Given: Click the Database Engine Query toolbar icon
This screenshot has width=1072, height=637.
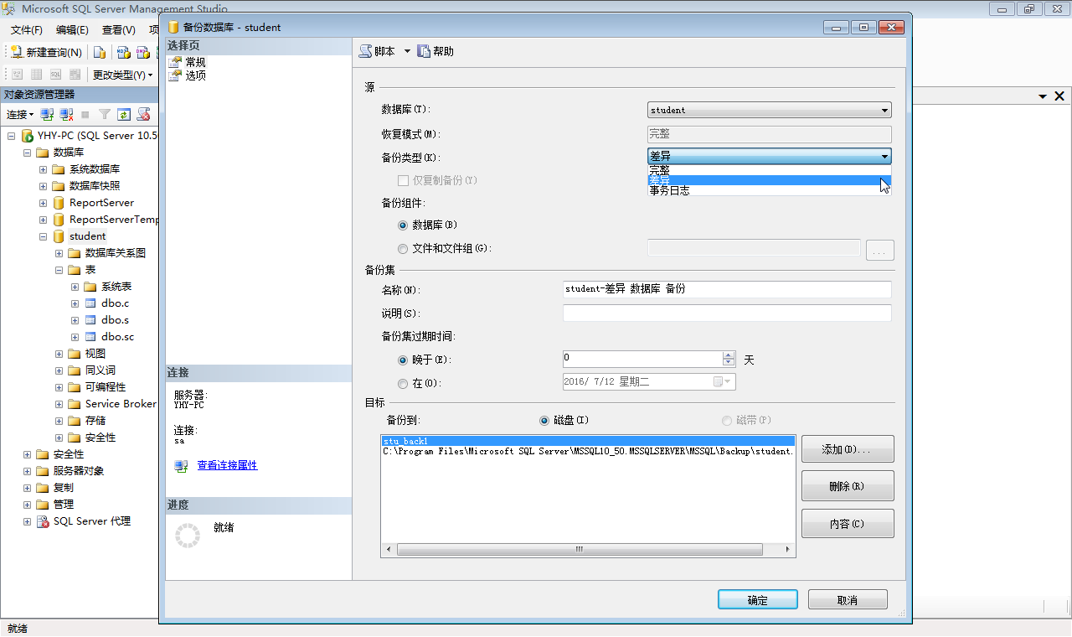Looking at the screenshot, I should [99, 52].
